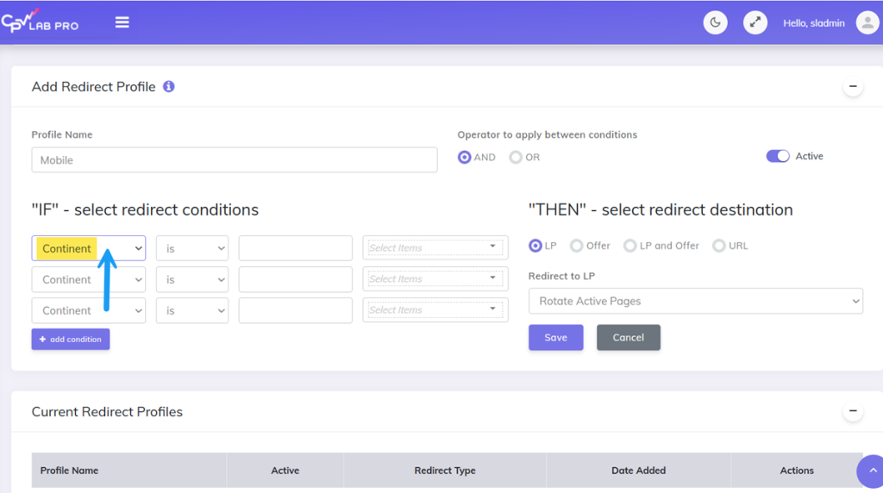Screen dimensions: 883x493
Task: Select the OR operator radio button
Action: pyautogui.click(x=516, y=157)
